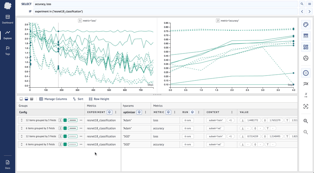Screen dimensions: 314x173
Task: Click the SELECT input field
Action: 166,4
